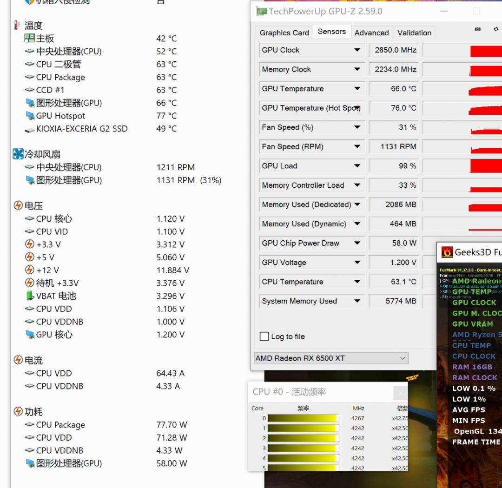Open the Memory Used (Dynamic) dropdown

point(357,224)
